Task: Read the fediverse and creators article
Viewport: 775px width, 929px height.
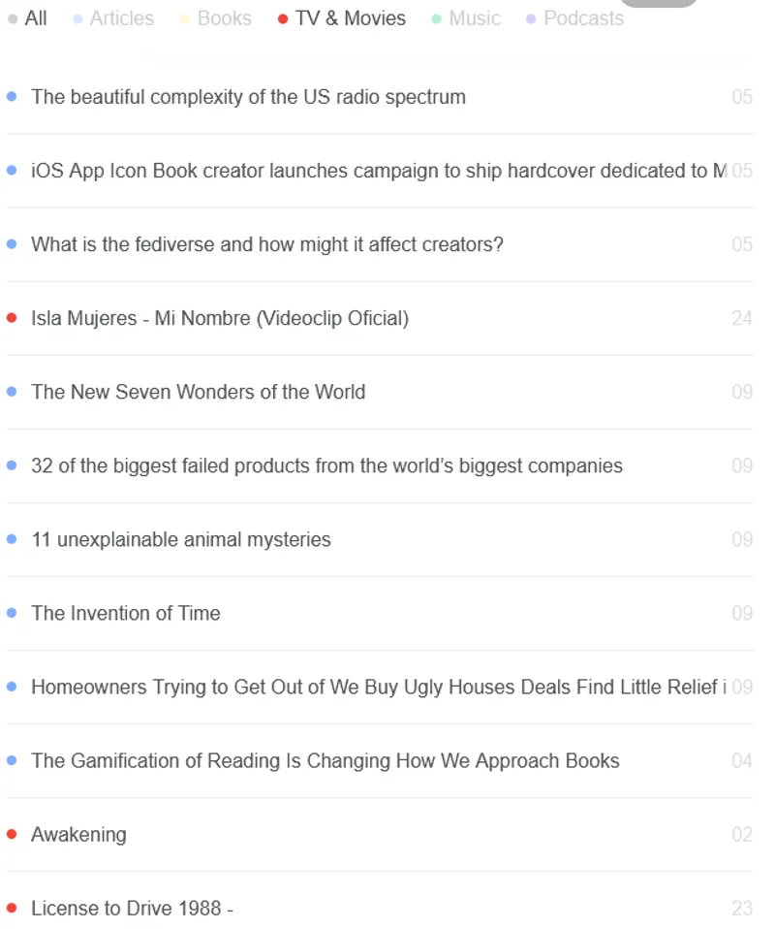Action: 267,244
